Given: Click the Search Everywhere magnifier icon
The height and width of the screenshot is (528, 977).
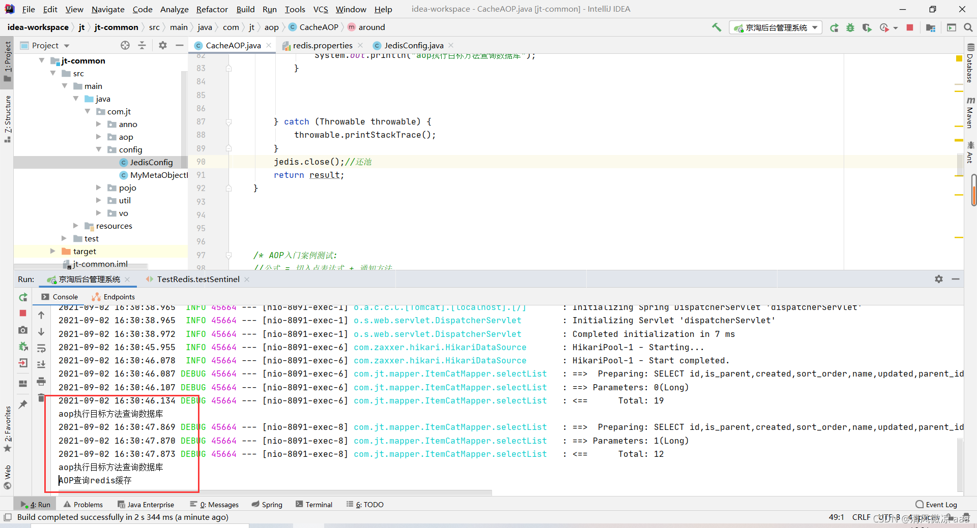Looking at the screenshot, I should [968, 27].
